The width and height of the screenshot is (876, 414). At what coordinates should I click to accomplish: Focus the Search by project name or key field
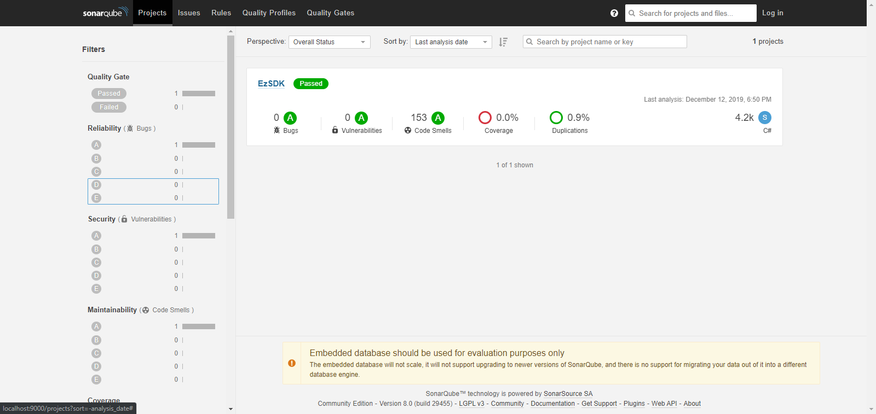click(x=605, y=42)
